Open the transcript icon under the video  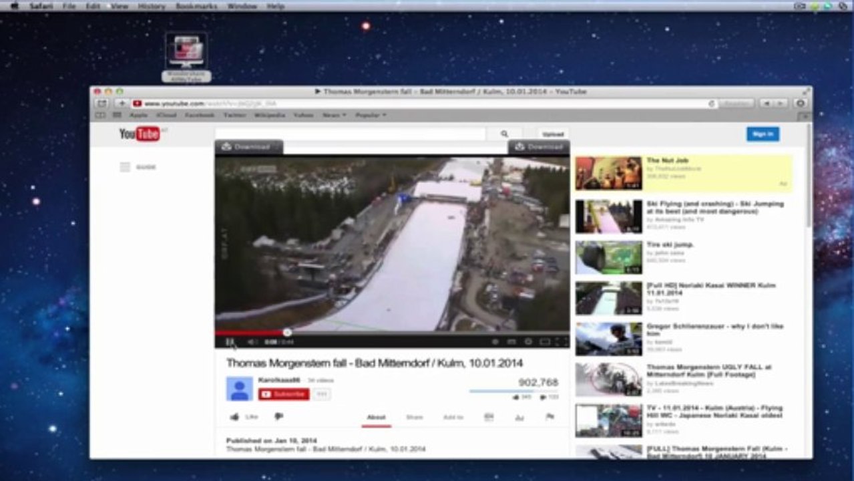click(x=489, y=417)
